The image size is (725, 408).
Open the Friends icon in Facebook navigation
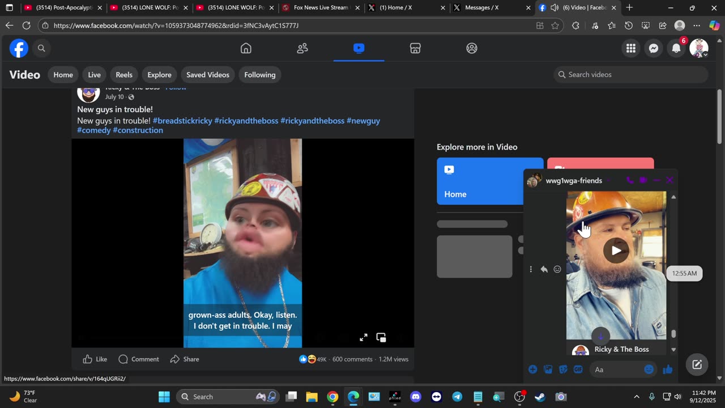[302, 48]
